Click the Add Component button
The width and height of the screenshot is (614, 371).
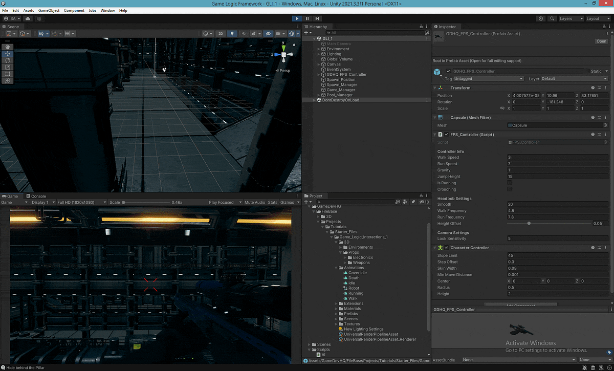coord(521,304)
